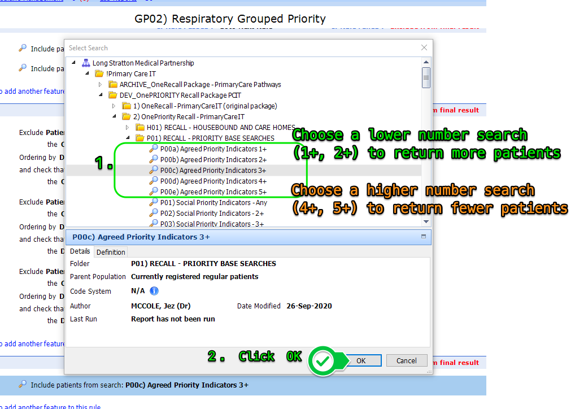Select P00e) Agreed Priority Indicators 5+

pyautogui.click(x=213, y=192)
